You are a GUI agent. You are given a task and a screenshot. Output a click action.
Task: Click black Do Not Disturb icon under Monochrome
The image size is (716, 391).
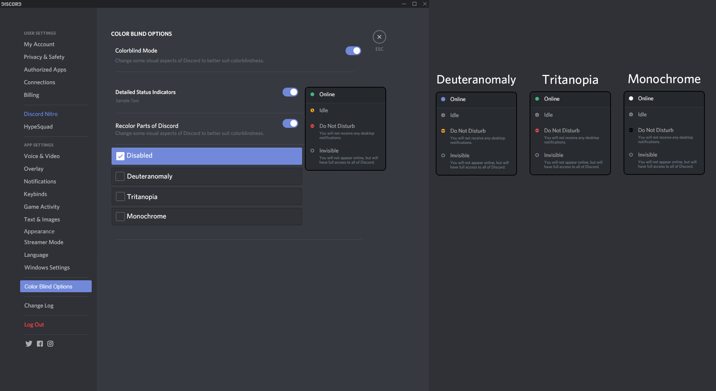click(x=631, y=130)
